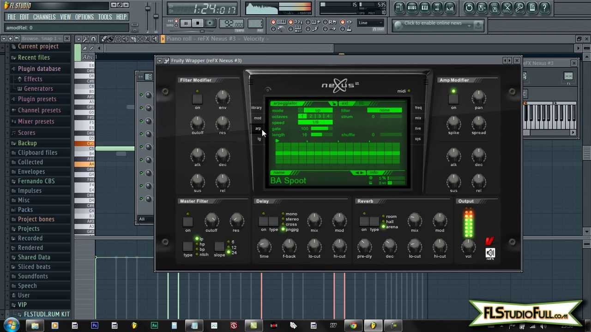Click the magnifier plugin picker icon
591x332 pixels.
(519, 8)
